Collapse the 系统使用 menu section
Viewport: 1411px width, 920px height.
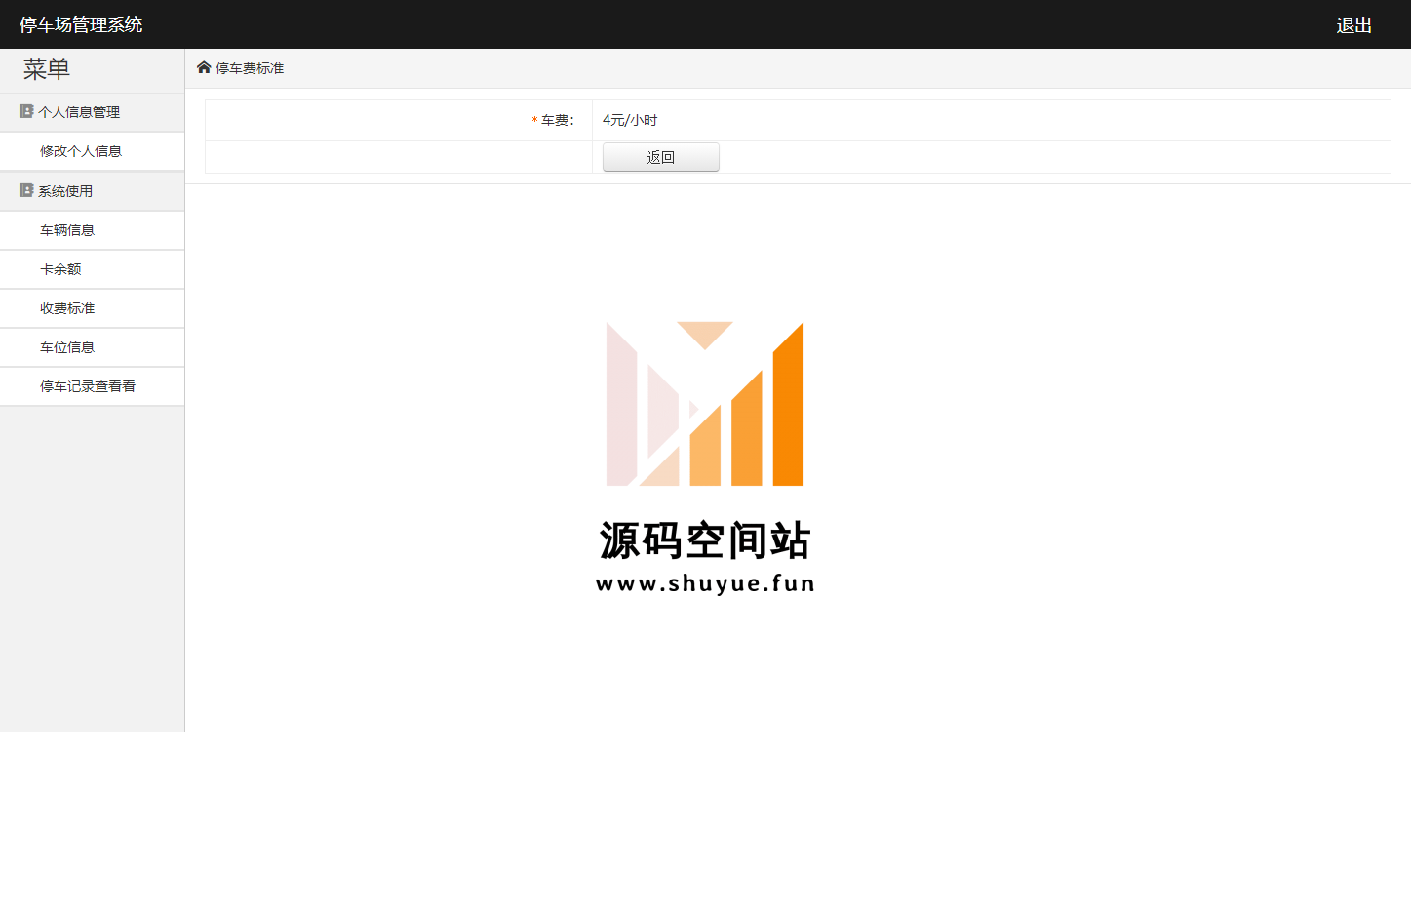point(92,191)
